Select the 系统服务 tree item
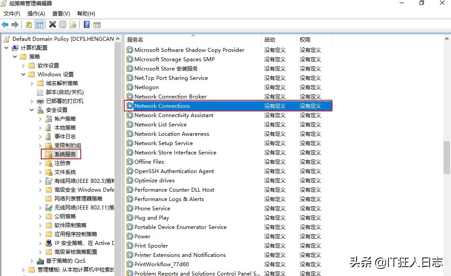This screenshot has height=276, width=451. pyautogui.click(x=65, y=154)
